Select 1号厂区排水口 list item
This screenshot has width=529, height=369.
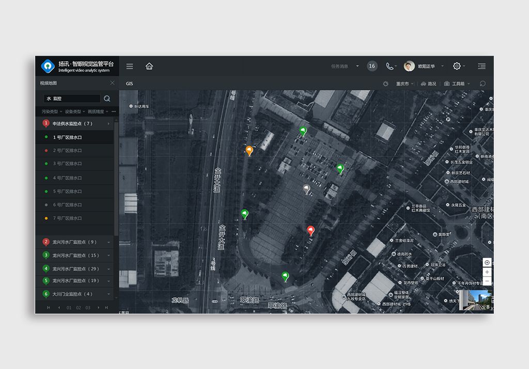pyautogui.click(x=74, y=137)
